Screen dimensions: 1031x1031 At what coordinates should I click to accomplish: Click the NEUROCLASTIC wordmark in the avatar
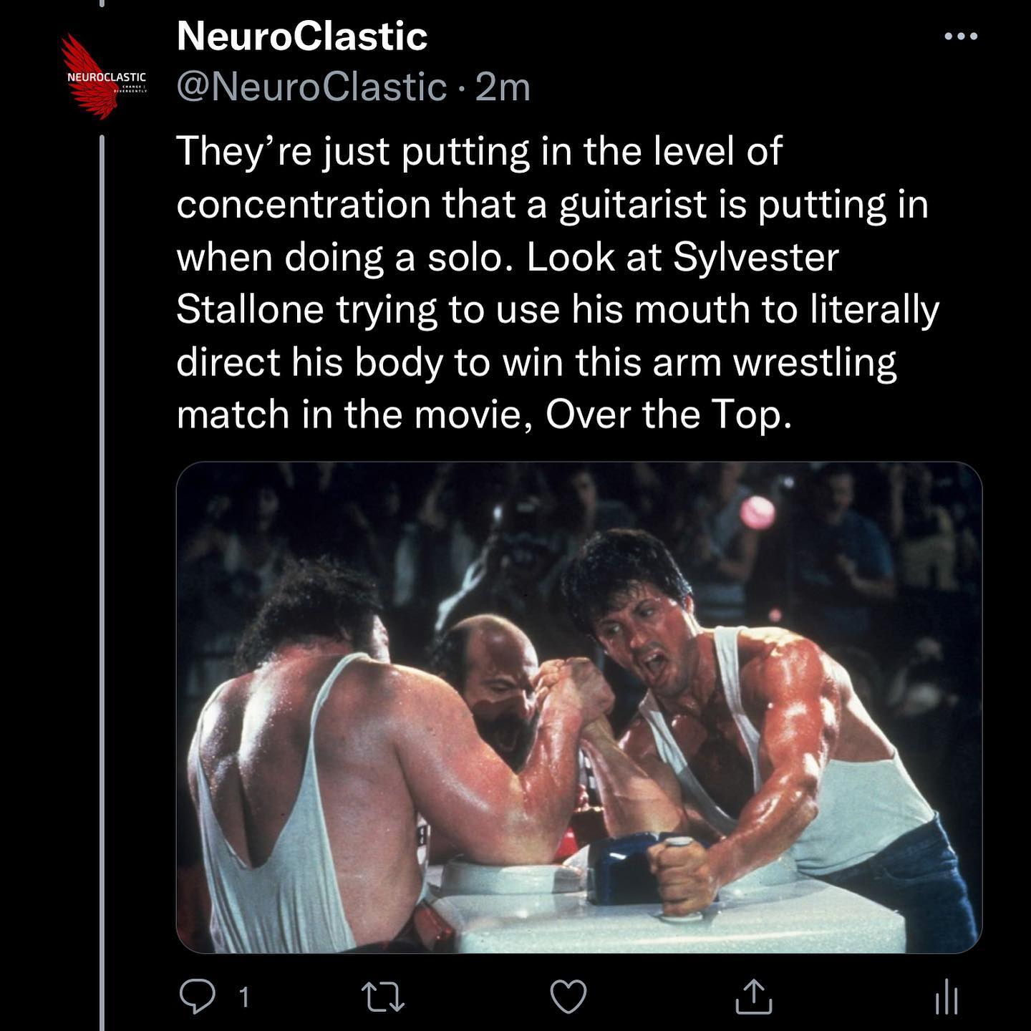(106, 77)
